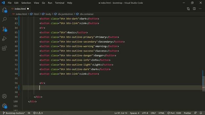Open the Run menu
The image size is (205, 115).
point(50,3)
